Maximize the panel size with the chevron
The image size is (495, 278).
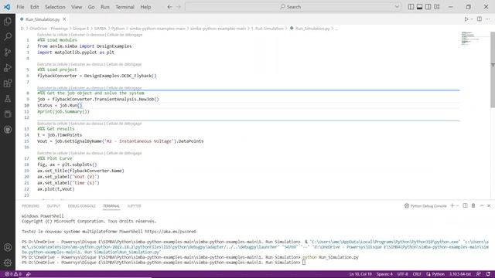(481, 206)
